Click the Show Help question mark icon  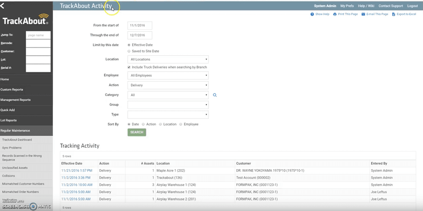pyautogui.click(x=312, y=14)
